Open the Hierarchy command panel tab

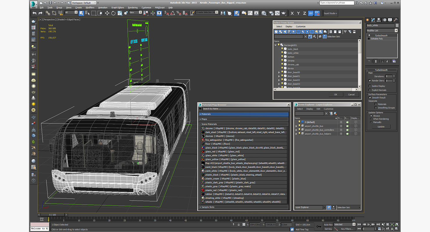point(379,20)
